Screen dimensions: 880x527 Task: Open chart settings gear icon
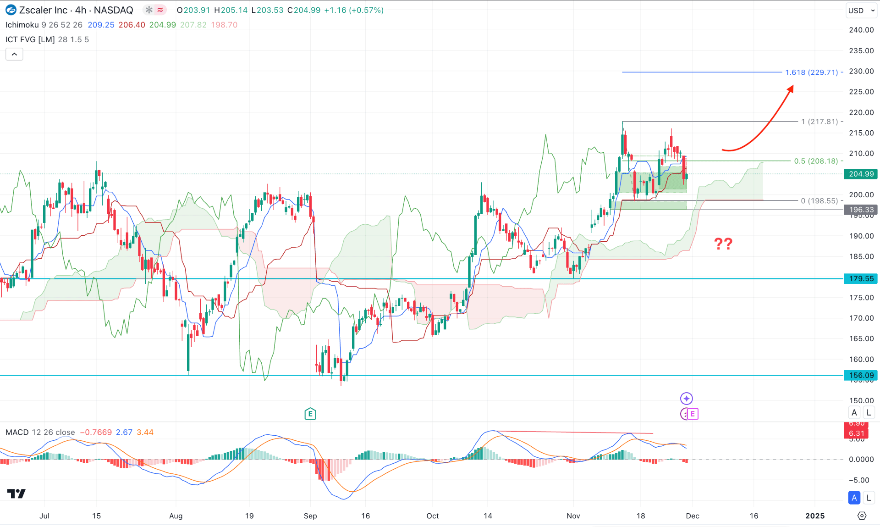[x=862, y=516]
